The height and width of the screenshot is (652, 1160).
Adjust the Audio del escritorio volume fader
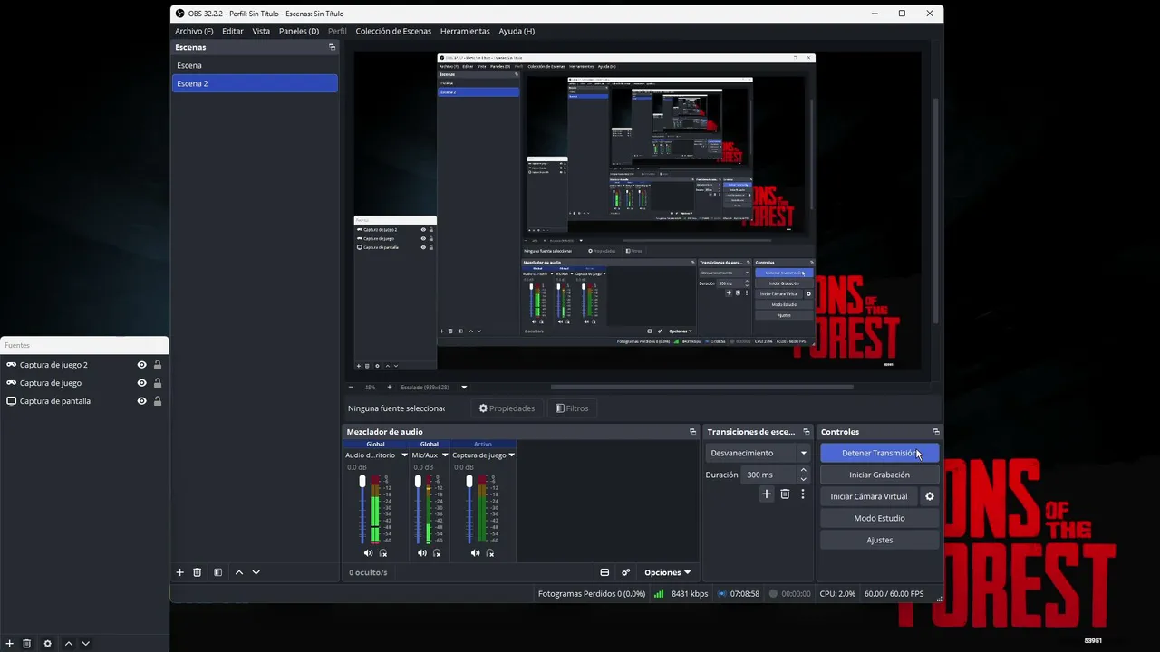[x=362, y=482]
